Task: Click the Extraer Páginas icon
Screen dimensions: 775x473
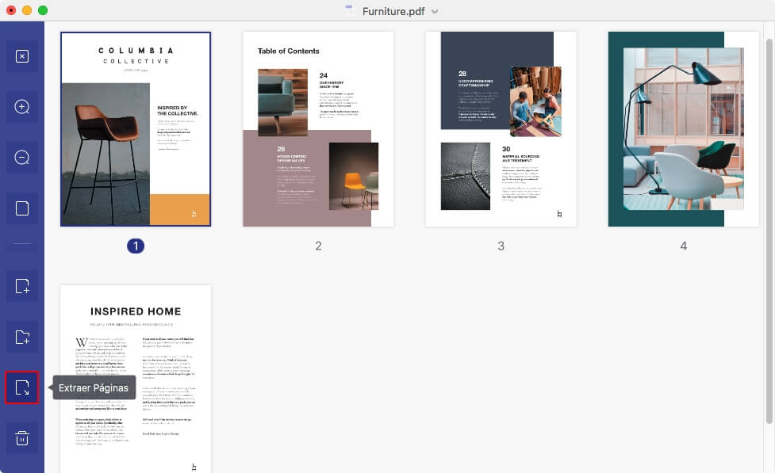Action: (x=22, y=387)
